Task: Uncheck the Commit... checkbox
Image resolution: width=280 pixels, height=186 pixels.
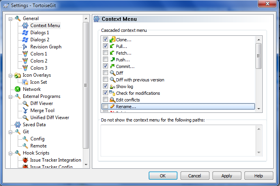Action: pyautogui.click(x=106, y=66)
